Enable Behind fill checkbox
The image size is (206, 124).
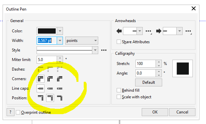[x=119, y=90]
